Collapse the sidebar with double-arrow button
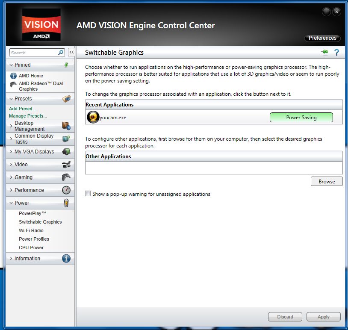 (x=71, y=53)
